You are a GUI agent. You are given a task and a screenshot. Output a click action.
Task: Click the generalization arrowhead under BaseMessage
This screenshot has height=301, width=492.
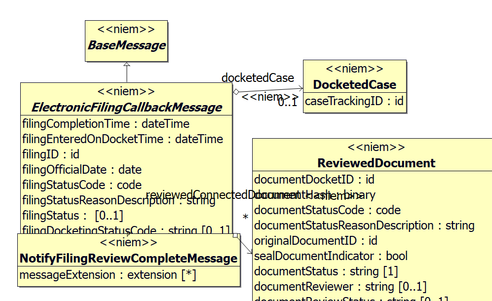127,65
